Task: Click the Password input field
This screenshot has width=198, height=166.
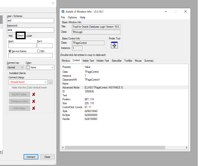Action: (30, 30)
